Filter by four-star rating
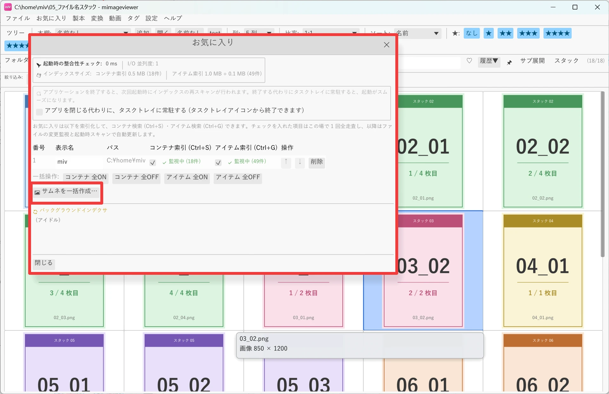Image resolution: width=609 pixels, height=394 pixels. 557,33
